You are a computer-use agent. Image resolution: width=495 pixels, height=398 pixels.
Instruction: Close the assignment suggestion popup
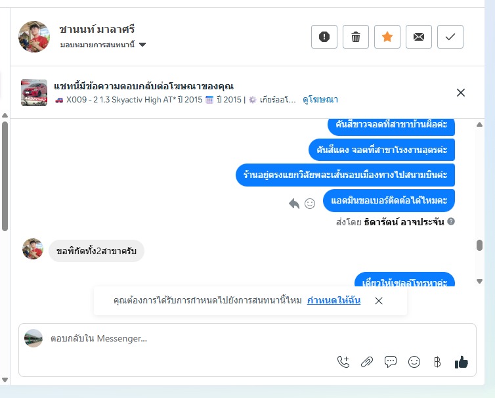click(379, 300)
